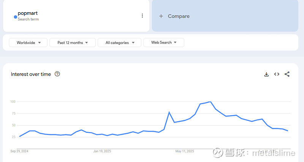Viewport: 304px width, 162px height.
Task: Click the Interest over time heading
Action: (31, 74)
